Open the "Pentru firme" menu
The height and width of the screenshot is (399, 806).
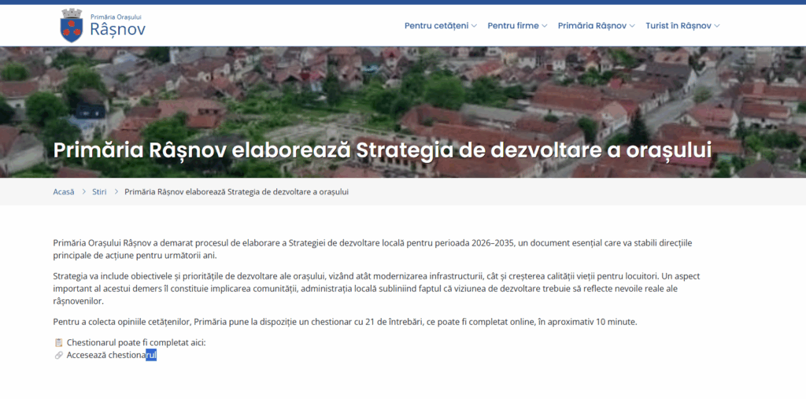pyautogui.click(x=512, y=26)
